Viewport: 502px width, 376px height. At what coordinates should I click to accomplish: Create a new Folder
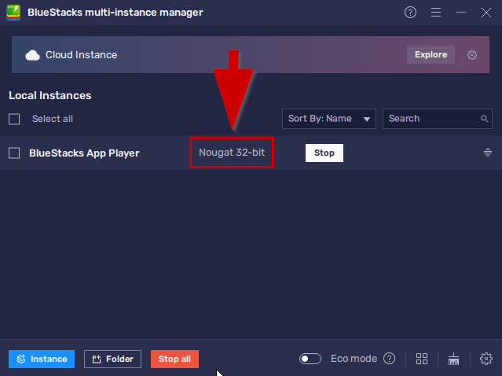(x=112, y=359)
